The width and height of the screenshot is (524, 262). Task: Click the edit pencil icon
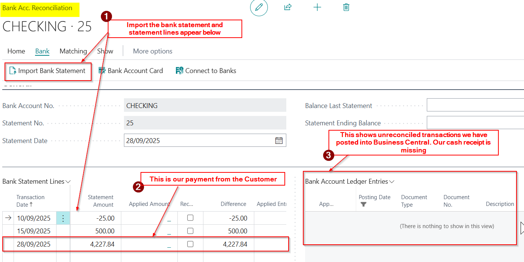259,8
